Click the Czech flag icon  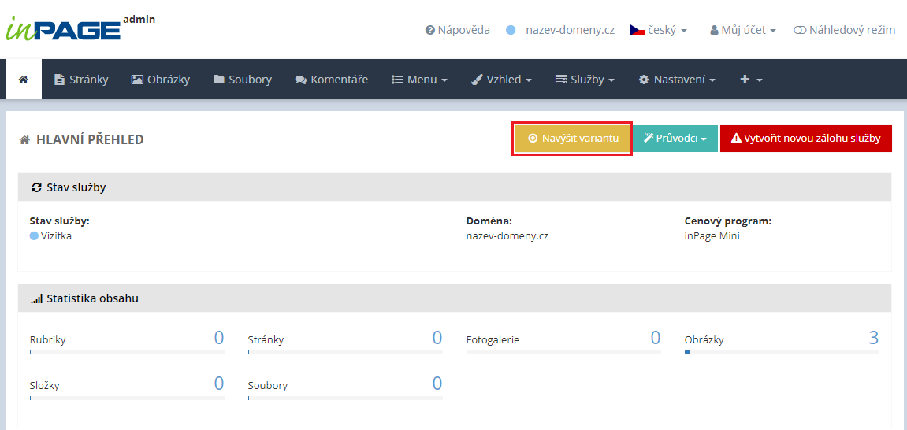point(638,30)
